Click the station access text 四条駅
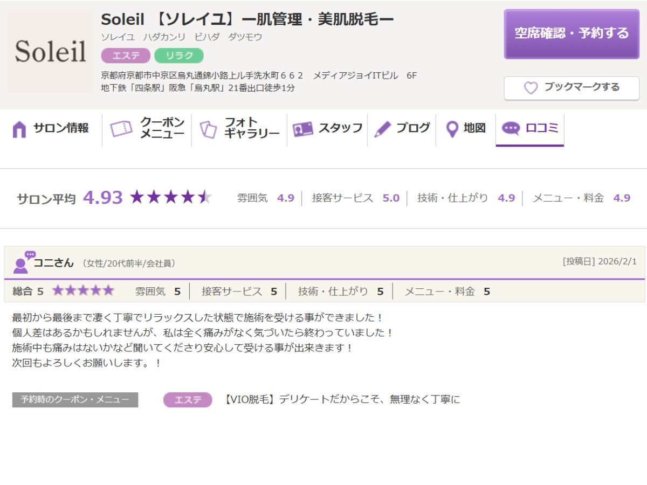The image size is (647, 485). pyautogui.click(x=198, y=88)
